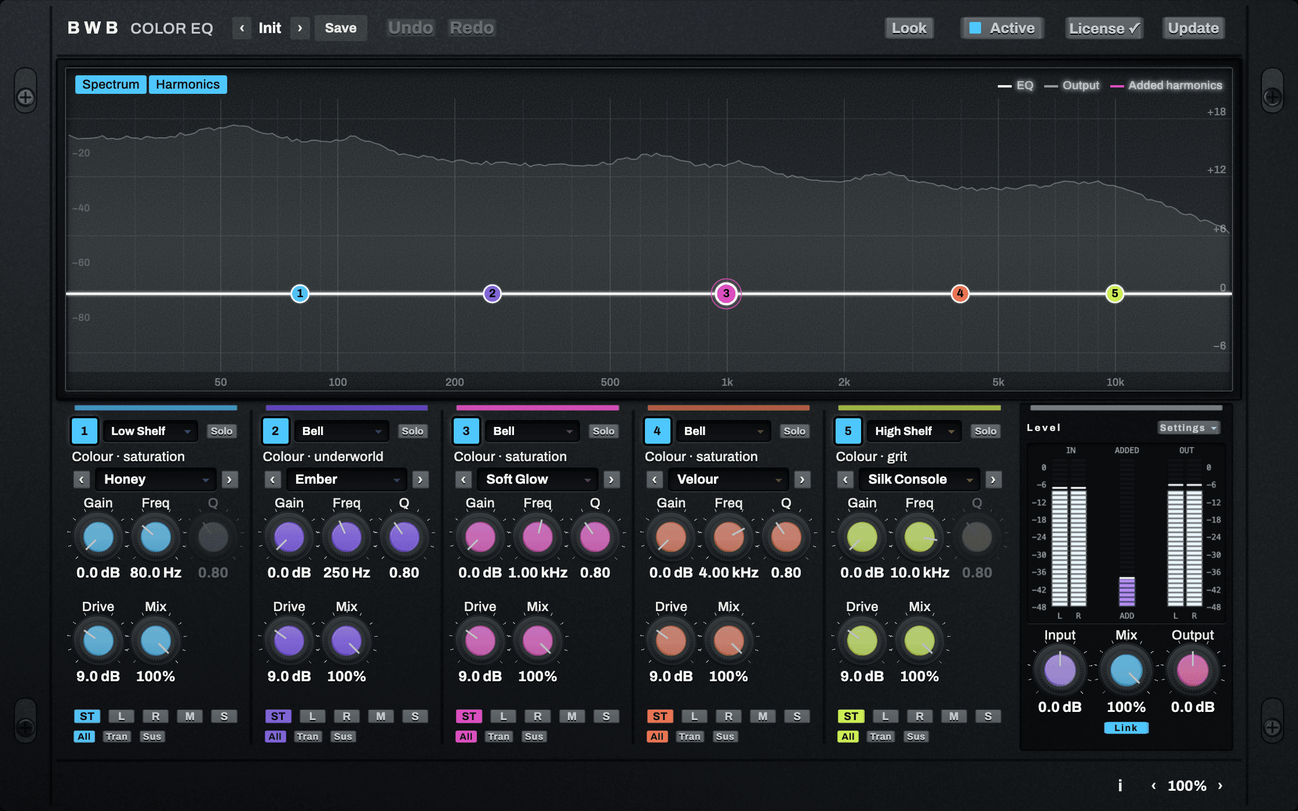Click the master Output knob

[1193, 670]
